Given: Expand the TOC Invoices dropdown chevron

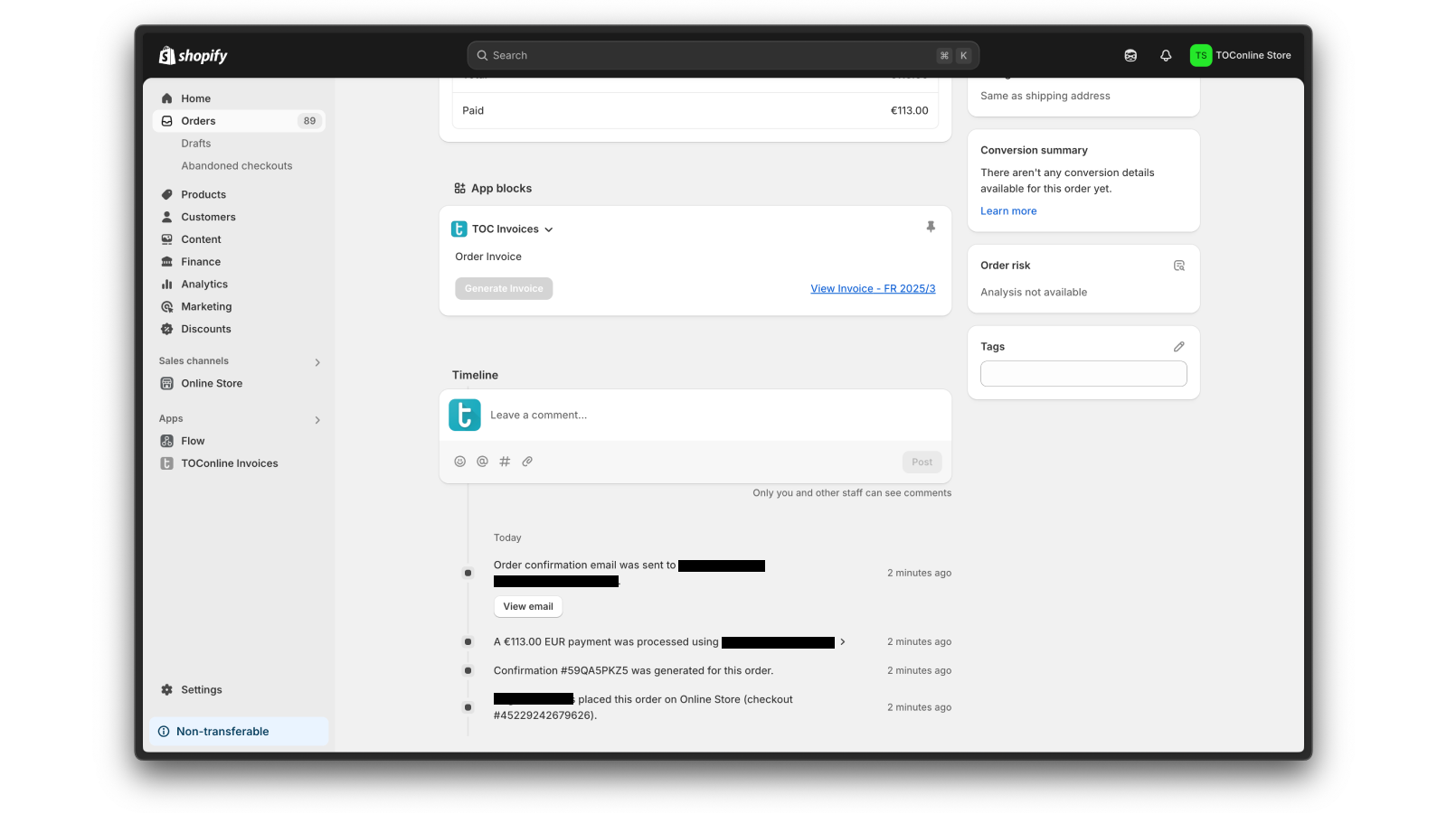Looking at the screenshot, I should [x=549, y=229].
